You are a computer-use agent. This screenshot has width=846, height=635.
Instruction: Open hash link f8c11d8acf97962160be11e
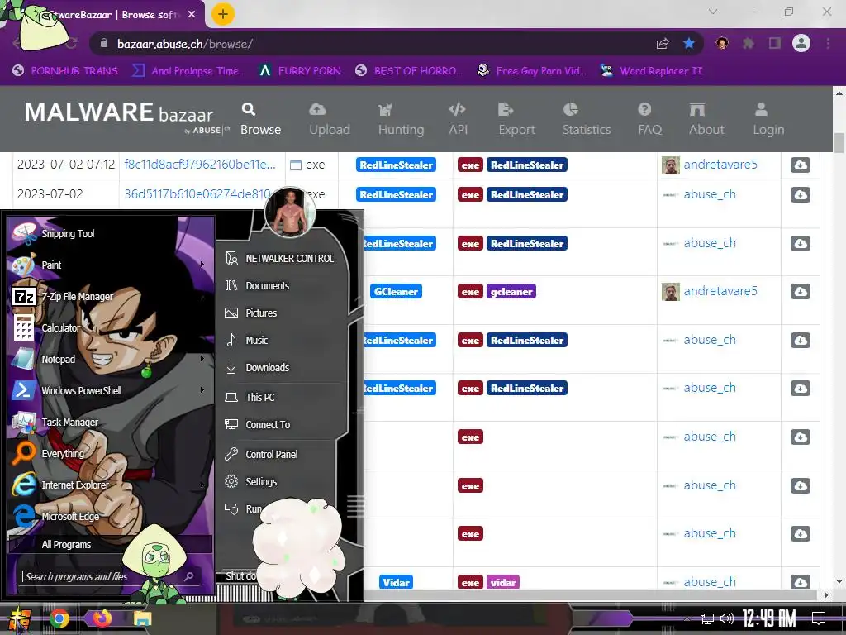200,165
